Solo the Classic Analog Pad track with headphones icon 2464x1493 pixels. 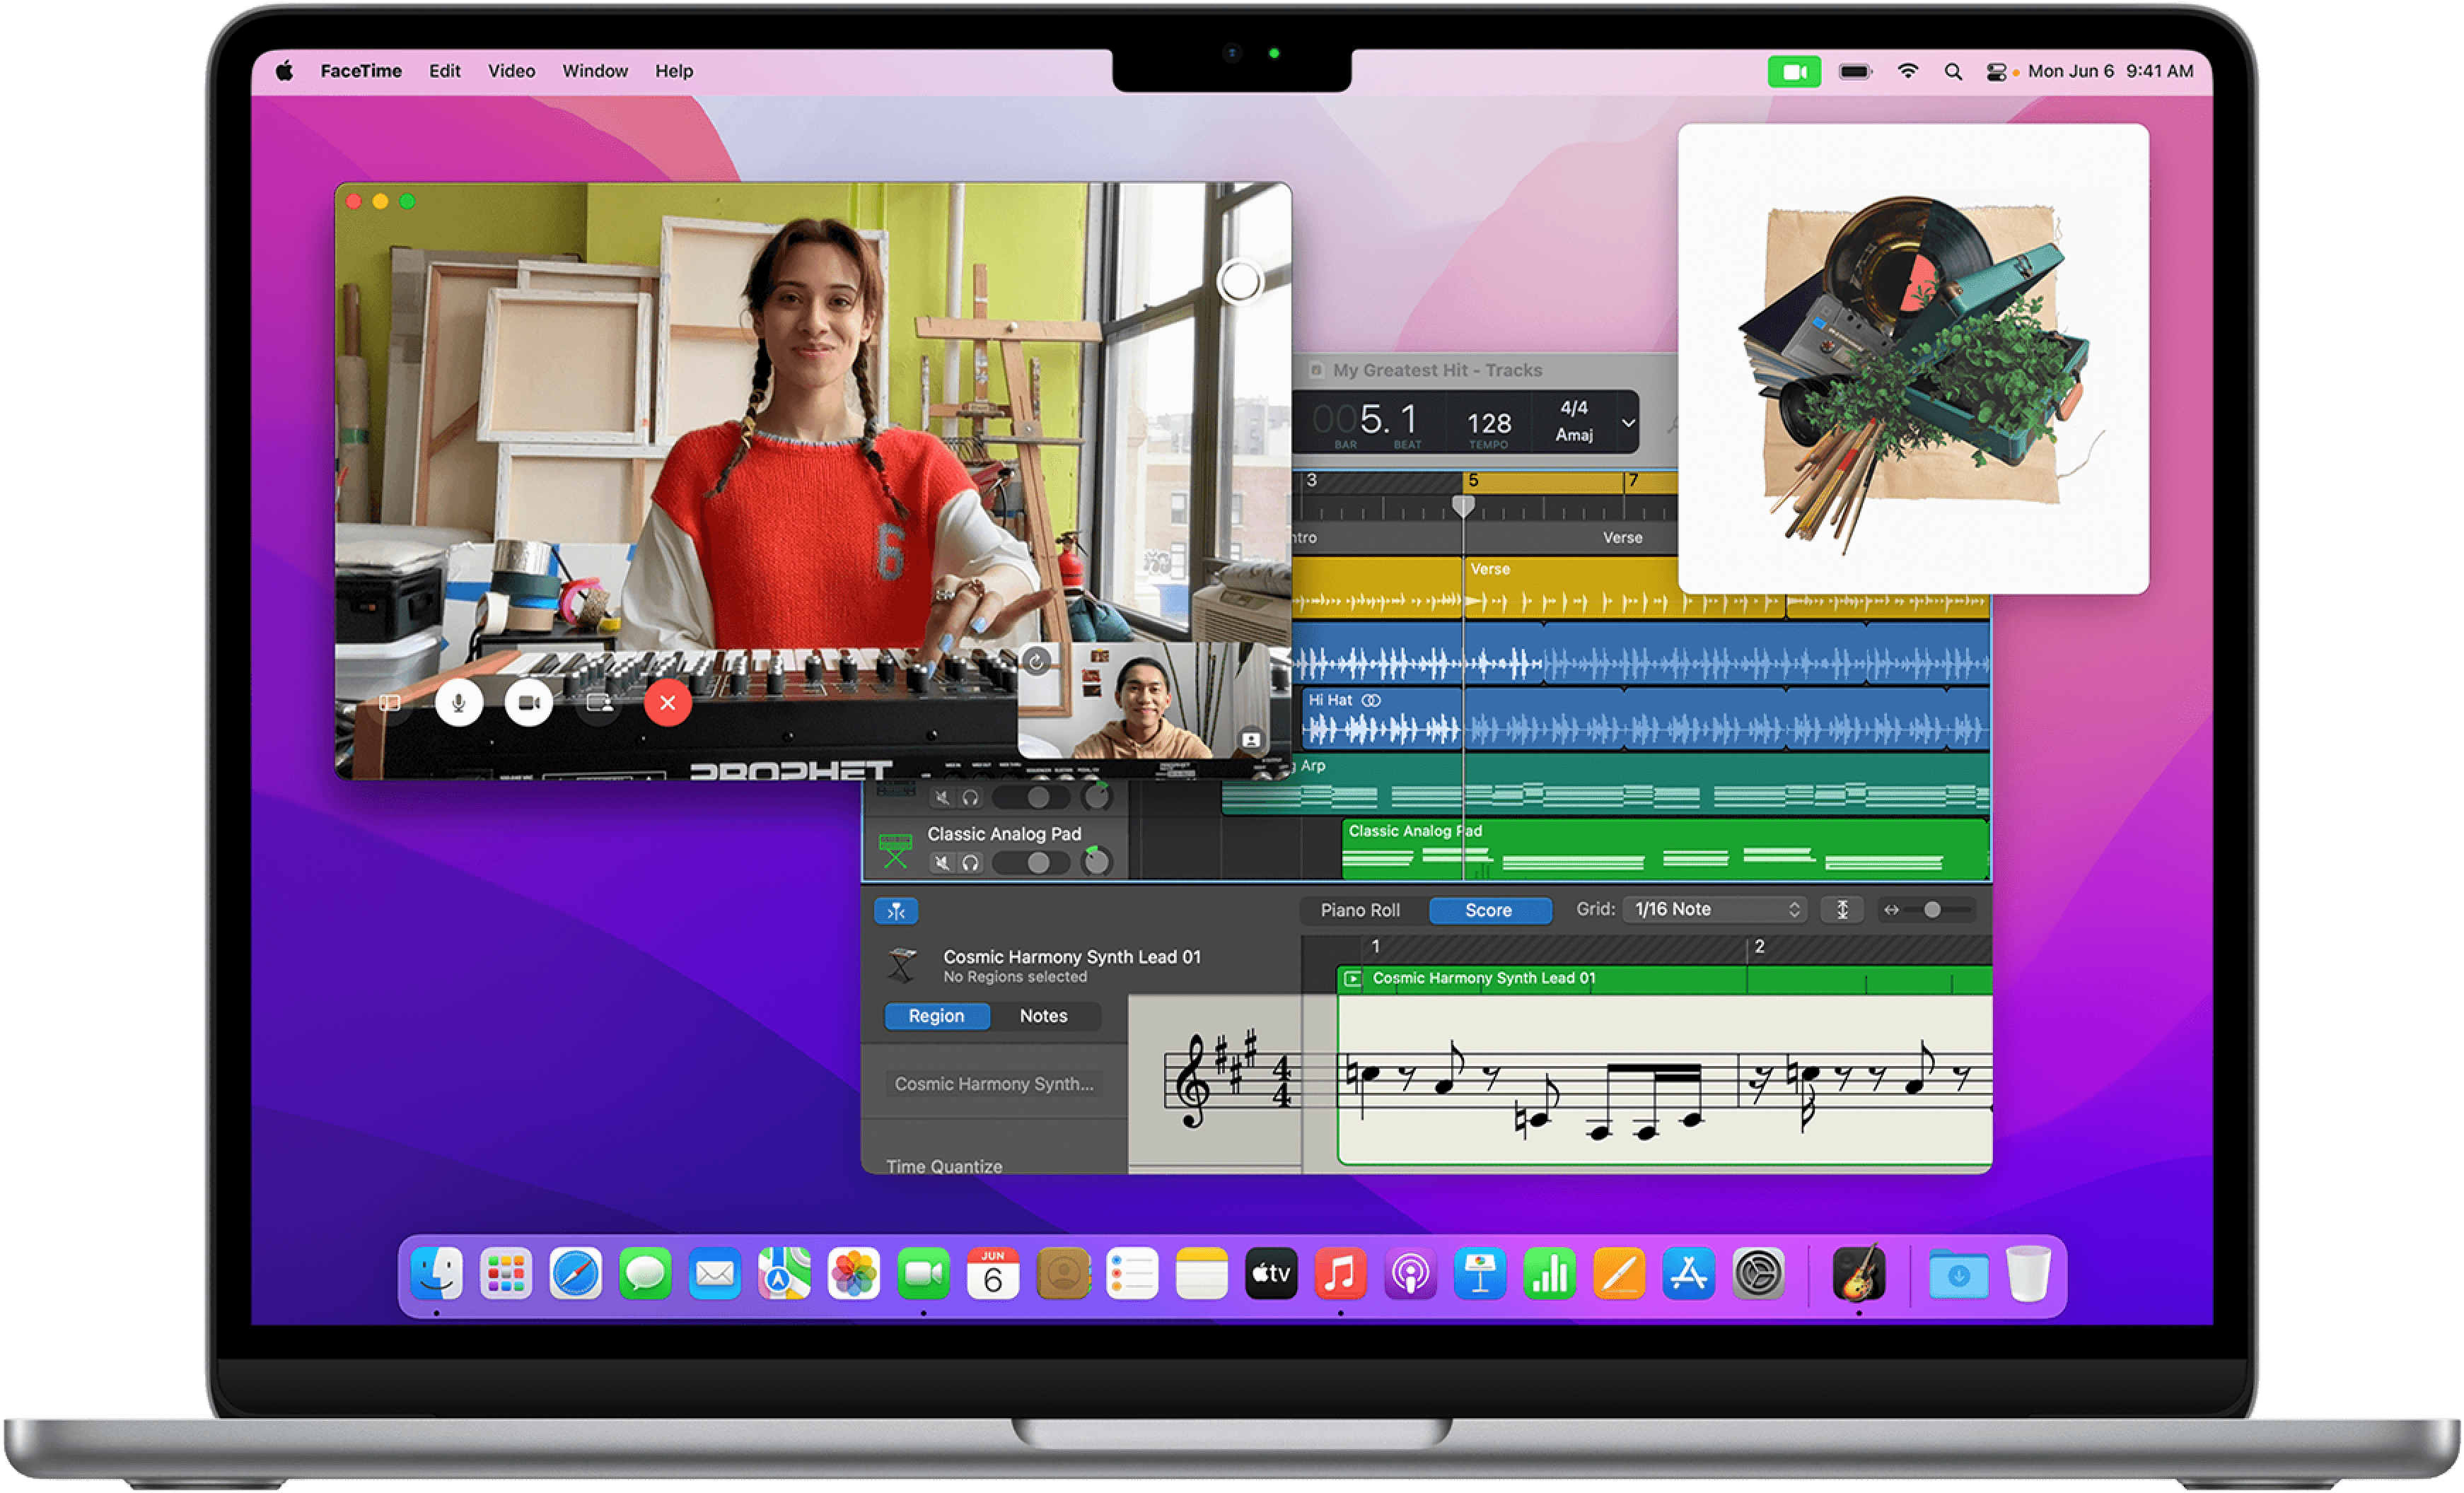[x=970, y=862]
